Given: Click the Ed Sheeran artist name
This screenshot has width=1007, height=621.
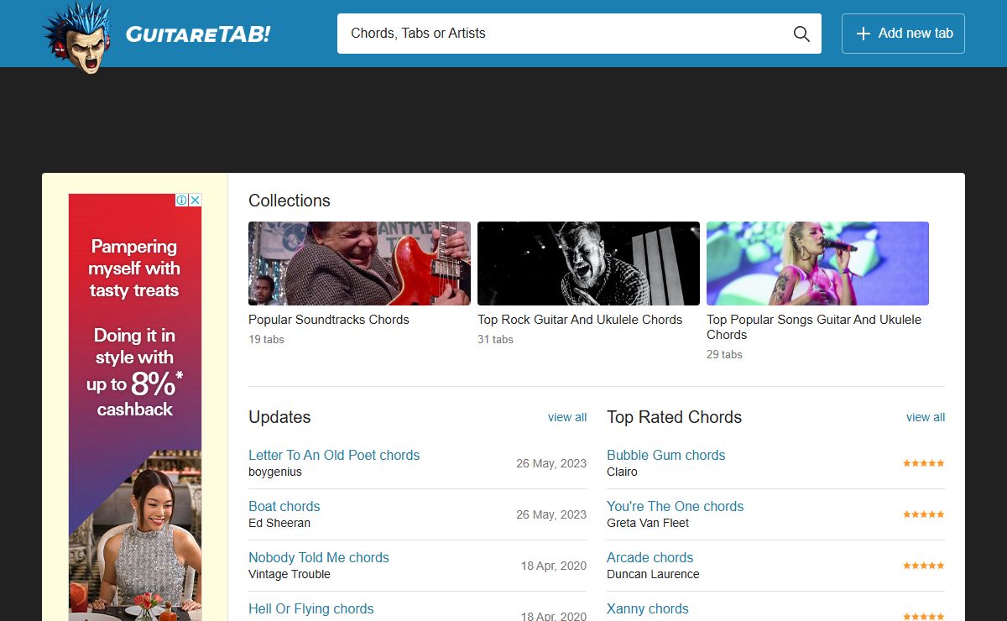Looking at the screenshot, I should click(279, 523).
